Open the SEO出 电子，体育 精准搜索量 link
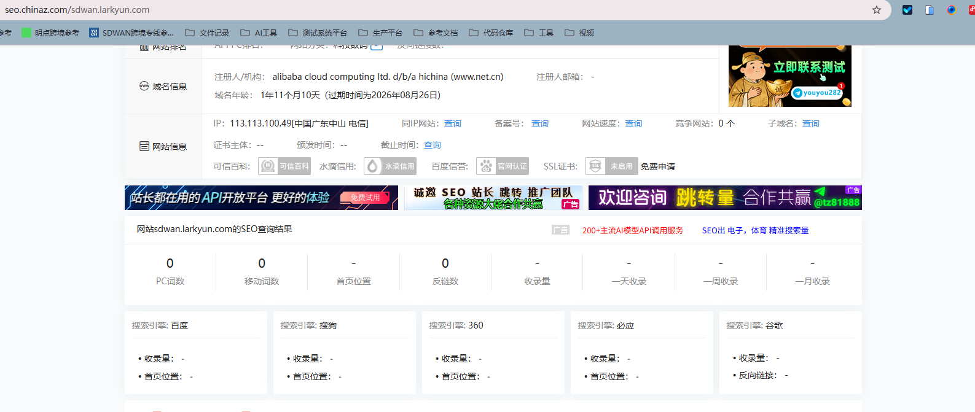Image resolution: width=975 pixels, height=412 pixels. [755, 230]
